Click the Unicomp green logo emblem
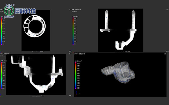This screenshot has height=105, width=169. (x=9, y=10)
